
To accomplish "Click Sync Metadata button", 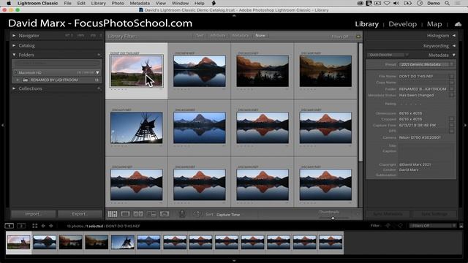I will coord(388,214).
